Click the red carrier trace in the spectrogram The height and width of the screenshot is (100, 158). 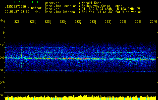tap(80, 58)
